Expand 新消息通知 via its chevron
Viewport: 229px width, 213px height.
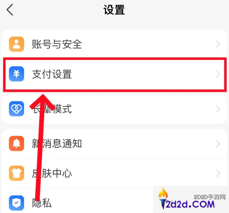pos(218,143)
